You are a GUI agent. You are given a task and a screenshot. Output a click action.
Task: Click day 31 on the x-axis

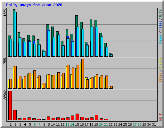tap(154, 124)
